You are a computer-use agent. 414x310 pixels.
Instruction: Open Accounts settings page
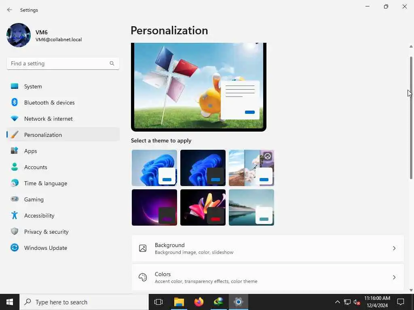[63, 167]
